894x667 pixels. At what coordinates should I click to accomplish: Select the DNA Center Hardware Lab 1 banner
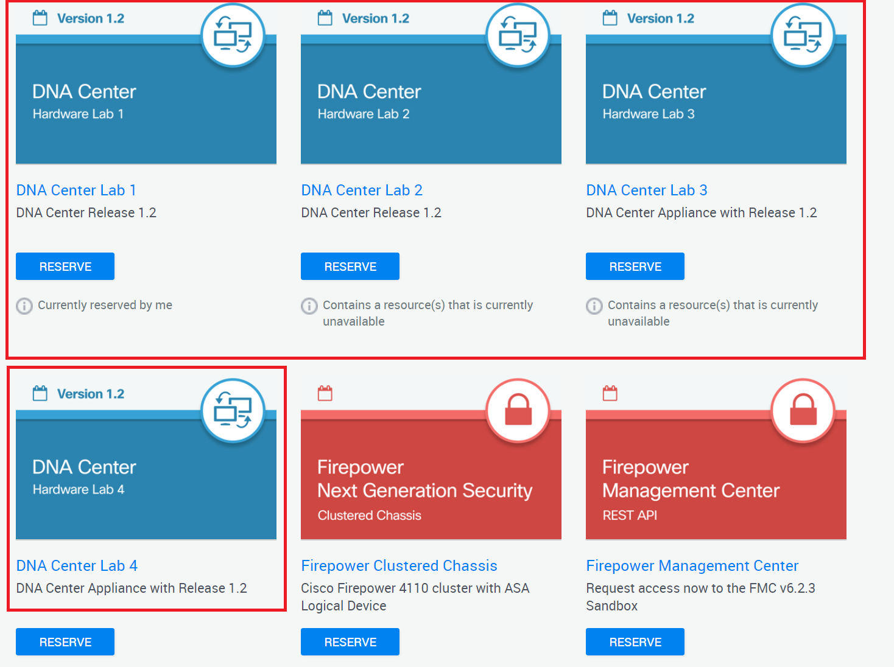coord(146,100)
